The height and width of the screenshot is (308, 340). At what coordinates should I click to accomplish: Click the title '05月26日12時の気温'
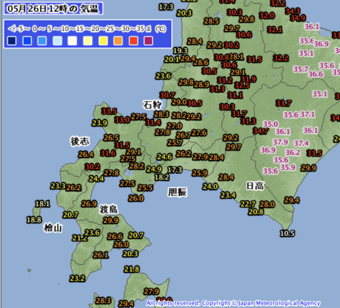tap(53, 8)
